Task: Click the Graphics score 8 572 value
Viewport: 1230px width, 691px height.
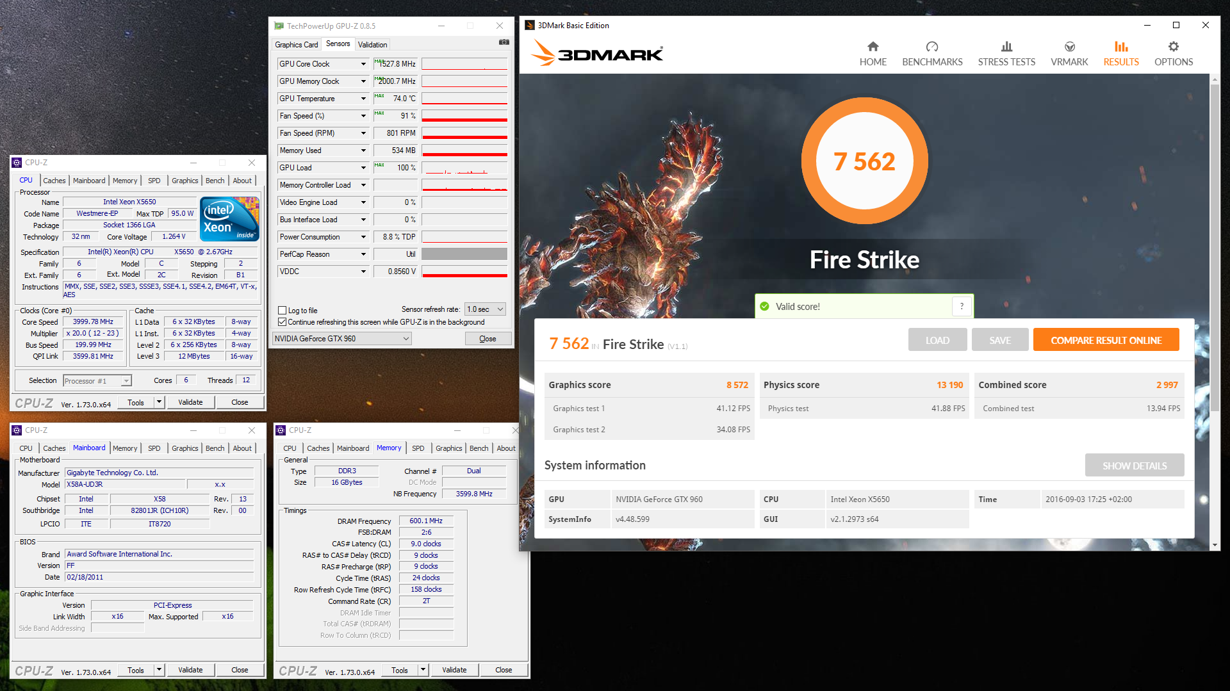Action: (737, 385)
